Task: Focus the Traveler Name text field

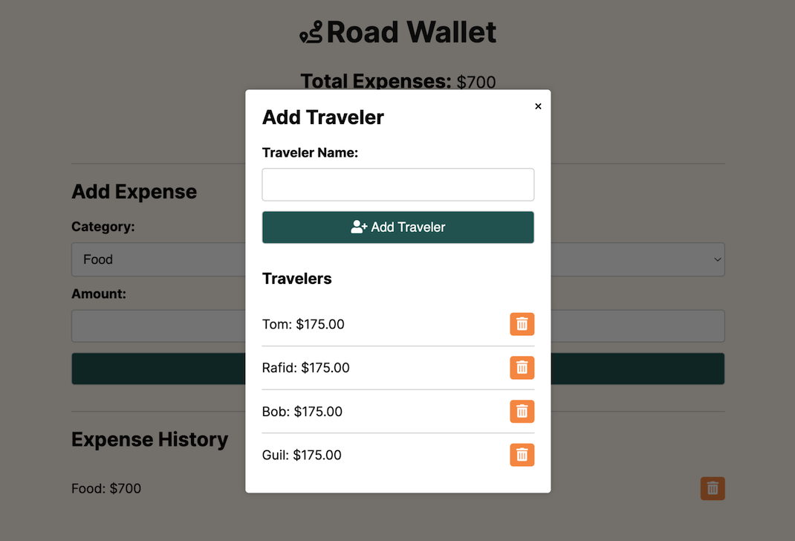Action: pyautogui.click(x=397, y=184)
